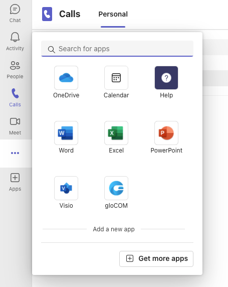
Task: Switch to the Personal tab
Action: 113,14
